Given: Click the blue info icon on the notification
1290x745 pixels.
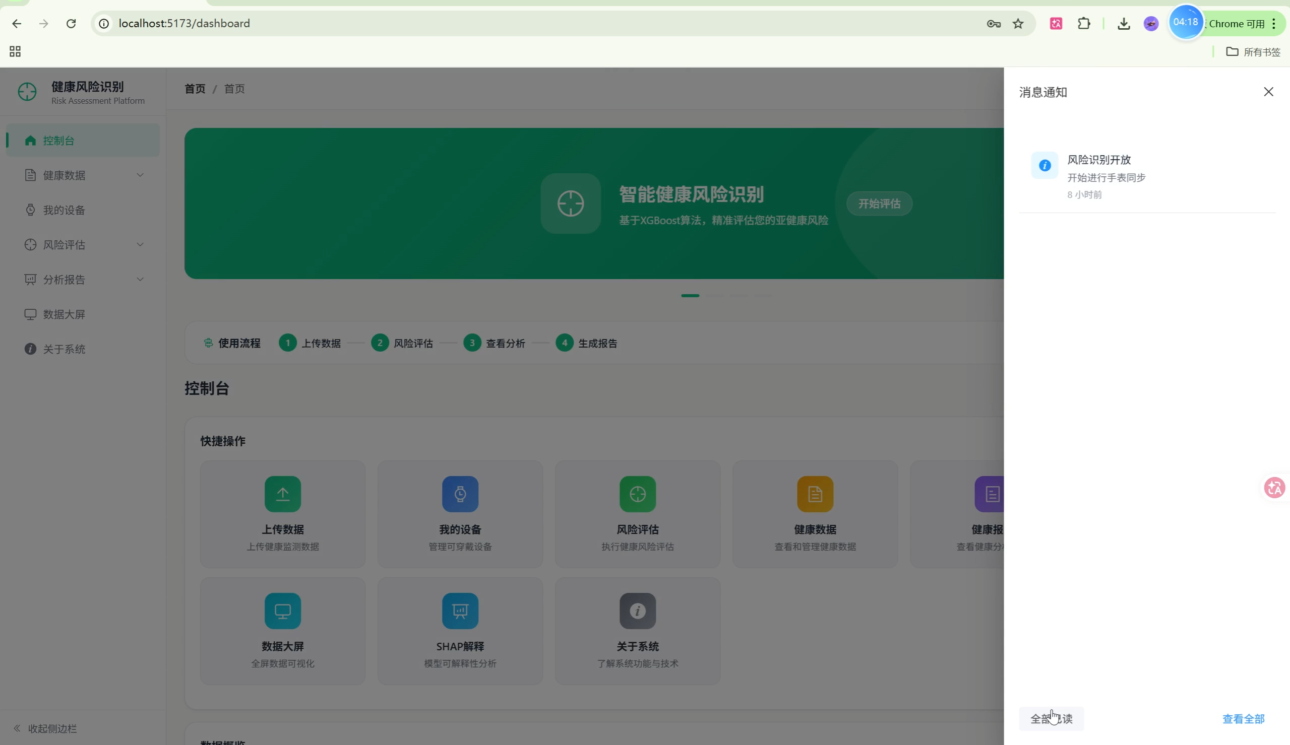Looking at the screenshot, I should (1045, 165).
